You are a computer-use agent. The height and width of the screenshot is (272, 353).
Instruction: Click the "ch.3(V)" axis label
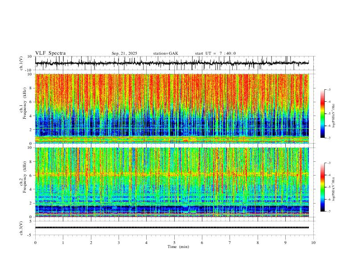click(21, 228)
